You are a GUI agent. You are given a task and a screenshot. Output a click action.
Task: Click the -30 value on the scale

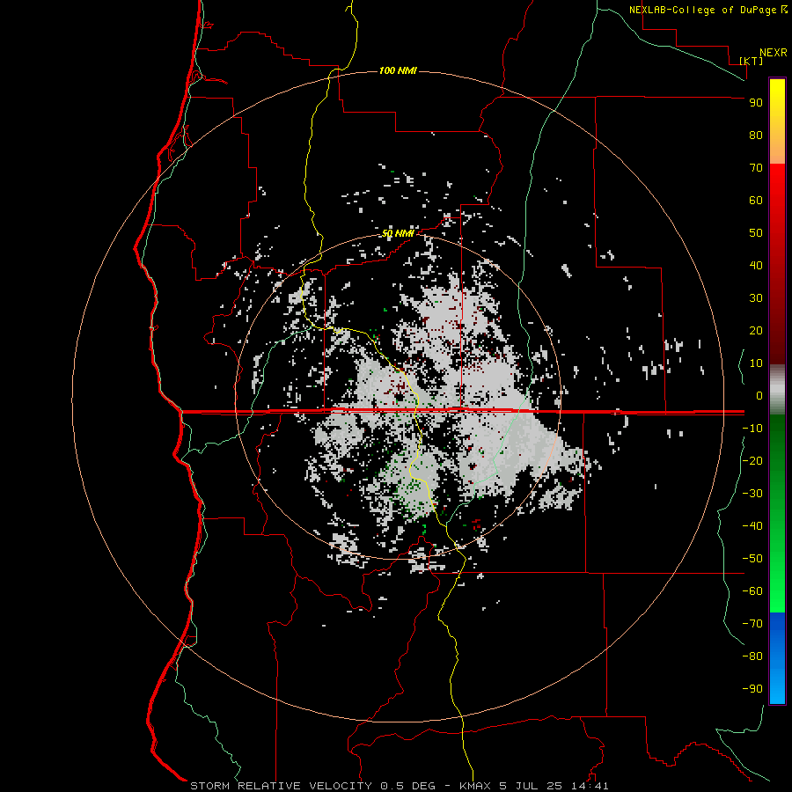coord(752,494)
